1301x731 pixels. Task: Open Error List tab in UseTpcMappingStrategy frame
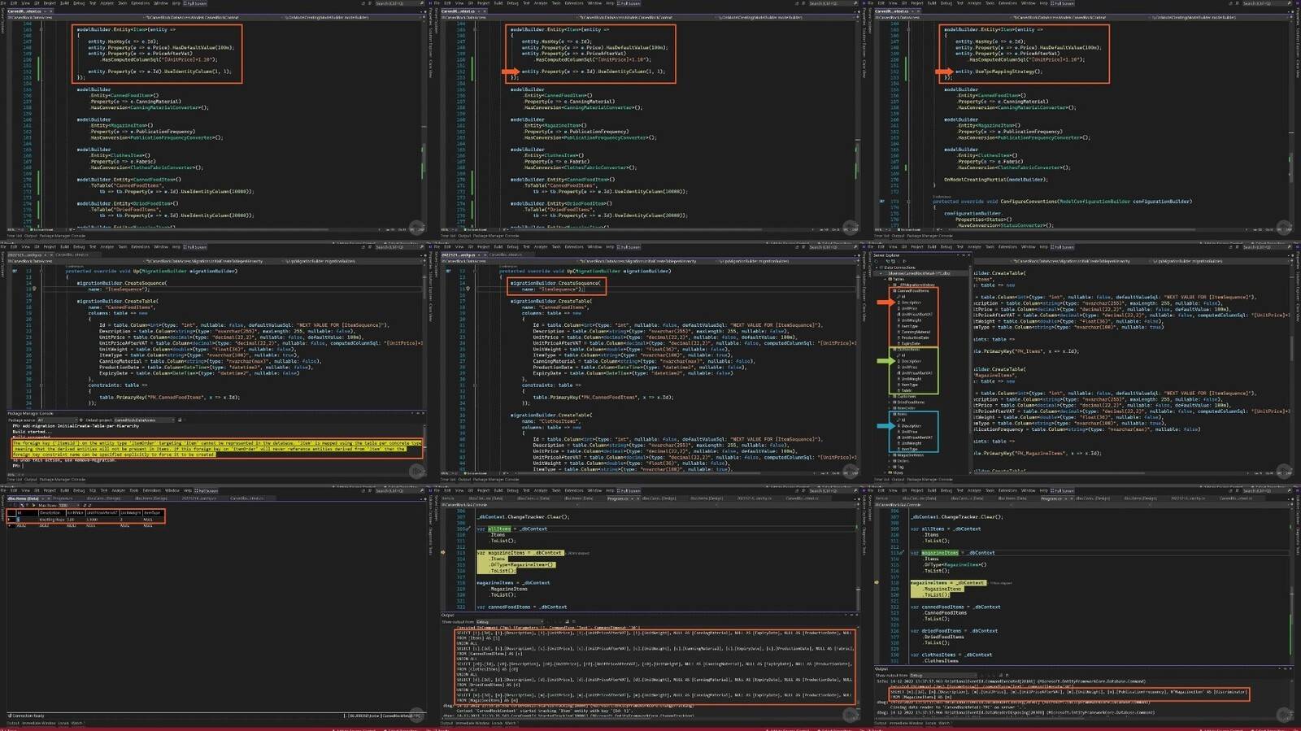pos(881,236)
